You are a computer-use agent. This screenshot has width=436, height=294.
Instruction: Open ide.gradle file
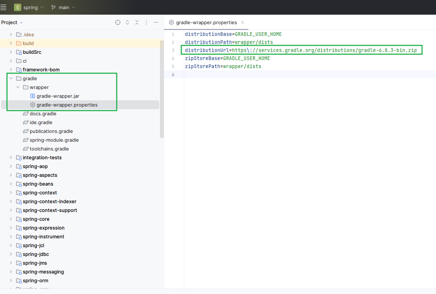click(41, 122)
